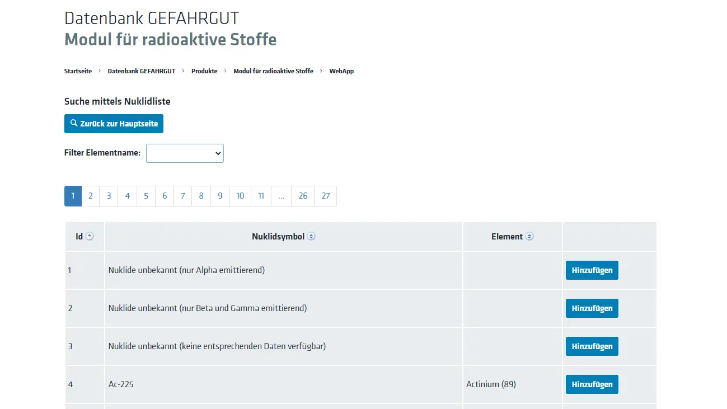This screenshot has height=409, width=727.
Task: Sort table by Id column icon
Action: coord(90,237)
